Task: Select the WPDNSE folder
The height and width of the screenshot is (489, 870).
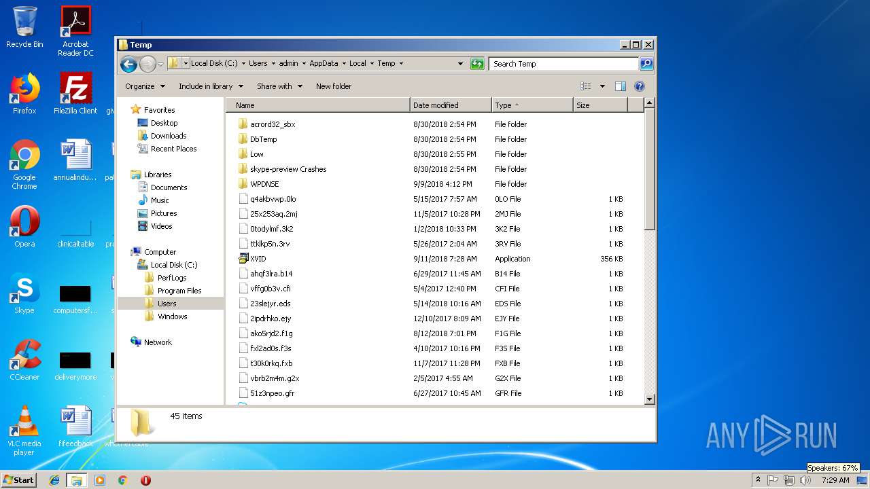Action: [264, 184]
